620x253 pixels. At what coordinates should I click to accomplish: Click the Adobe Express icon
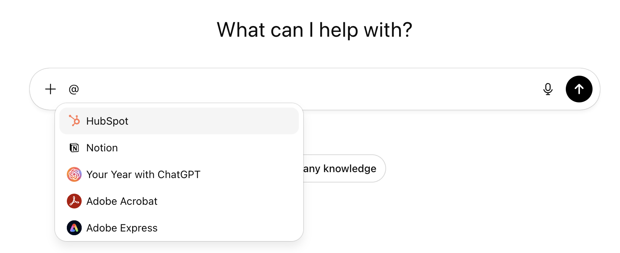click(x=74, y=228)
